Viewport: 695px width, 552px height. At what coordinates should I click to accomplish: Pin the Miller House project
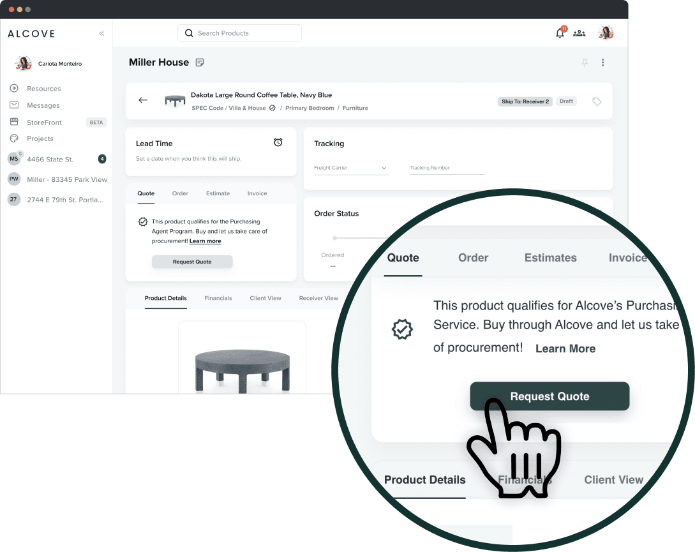[585, 63]
